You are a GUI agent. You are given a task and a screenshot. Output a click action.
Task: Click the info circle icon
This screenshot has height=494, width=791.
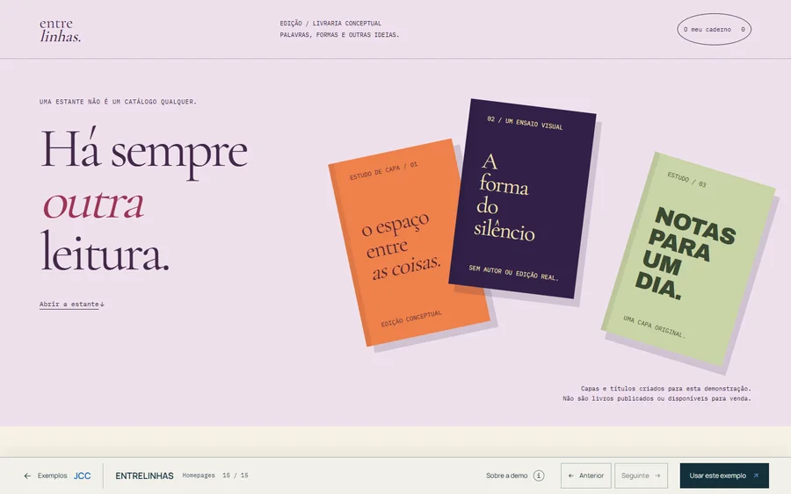click(x=539, y=476)
